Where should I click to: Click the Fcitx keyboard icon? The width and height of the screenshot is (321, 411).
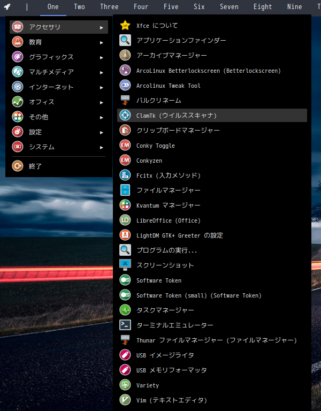click(x=125, y=175)
